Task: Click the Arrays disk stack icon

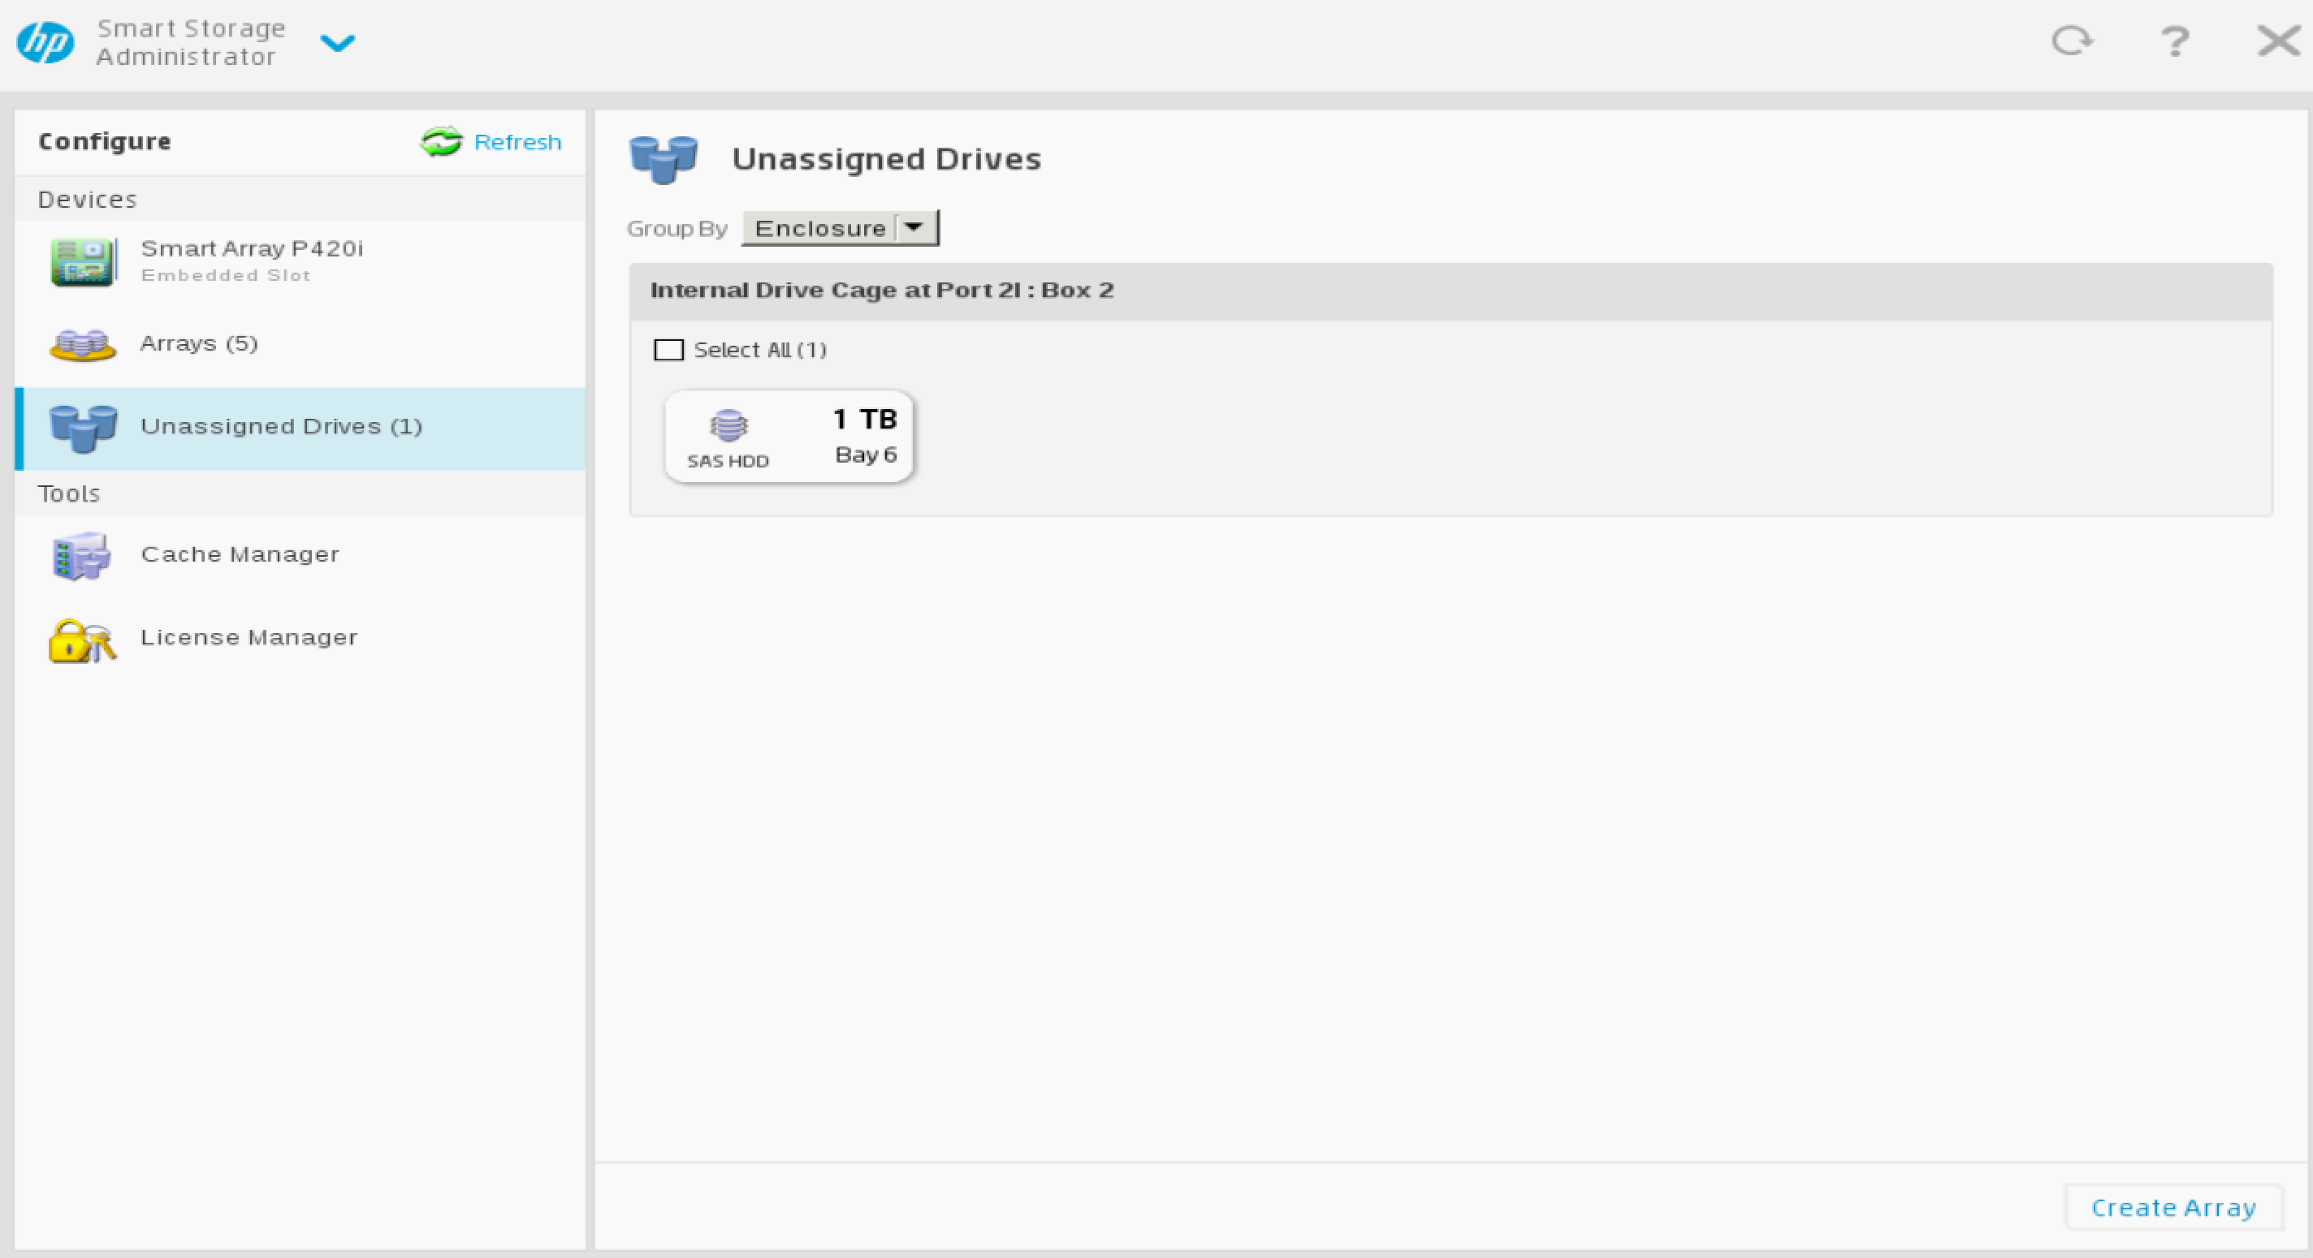Action: [83, 345]
